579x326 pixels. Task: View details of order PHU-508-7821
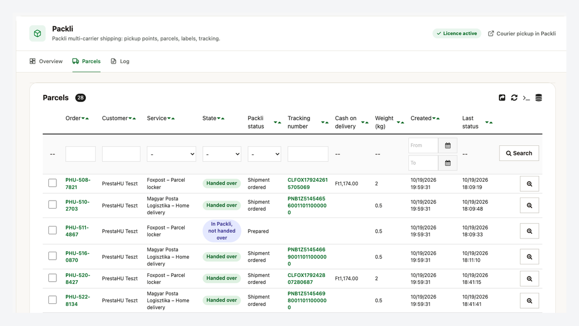529,184
